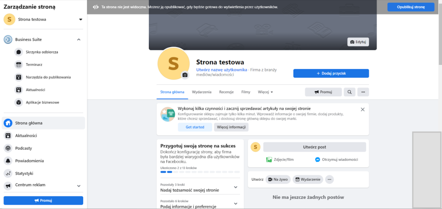The image size is (442, 209).
Task: Click the Strona testowa page title
Action: coord(220,62)
